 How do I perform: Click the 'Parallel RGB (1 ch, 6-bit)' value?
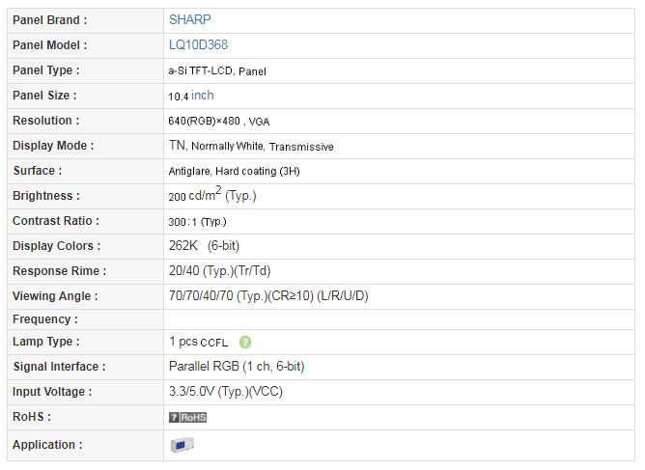[236, 367]
